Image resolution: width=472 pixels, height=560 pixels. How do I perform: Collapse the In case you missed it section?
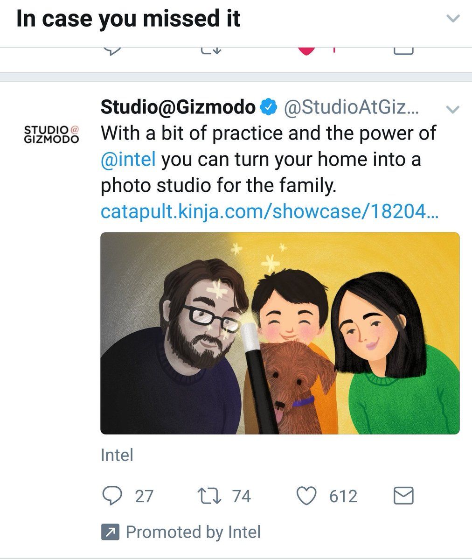tap(453, 19)
